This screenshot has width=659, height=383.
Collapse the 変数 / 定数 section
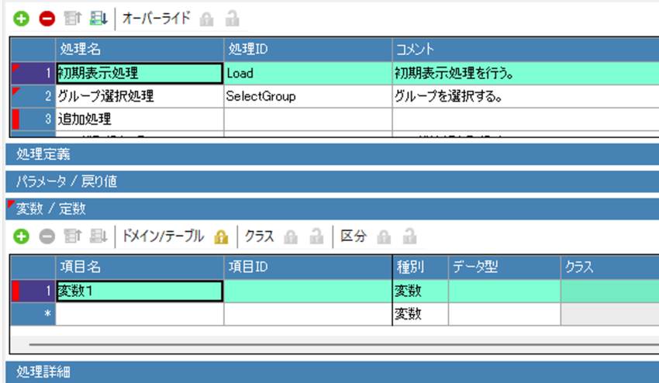(x=332, y=209)
